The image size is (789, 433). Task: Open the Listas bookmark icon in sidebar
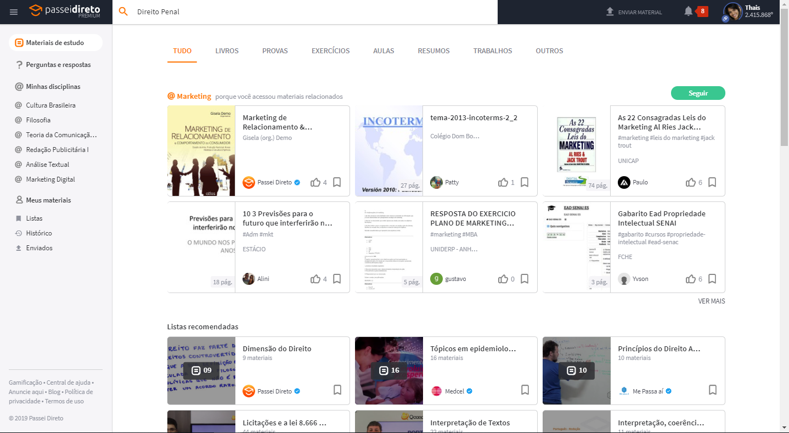(19, 218)
